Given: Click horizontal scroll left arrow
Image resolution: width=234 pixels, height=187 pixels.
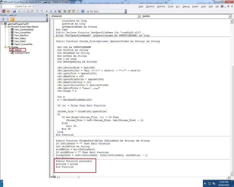Looking at the screenshot, I should (58, 177).
